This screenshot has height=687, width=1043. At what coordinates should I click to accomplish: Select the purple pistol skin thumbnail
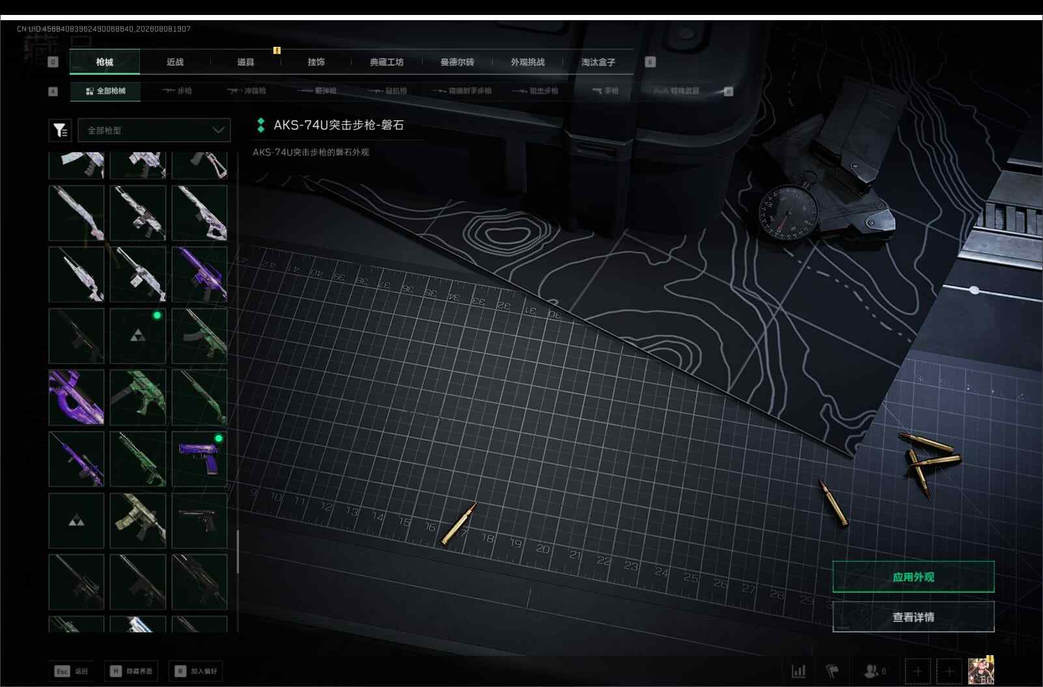coord(199,459)
